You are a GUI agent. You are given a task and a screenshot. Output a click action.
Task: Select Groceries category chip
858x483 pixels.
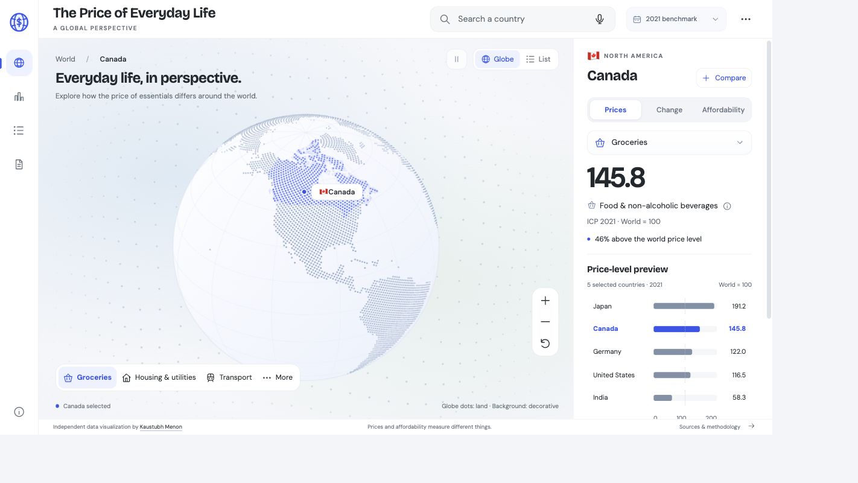(x=87, y=377)
